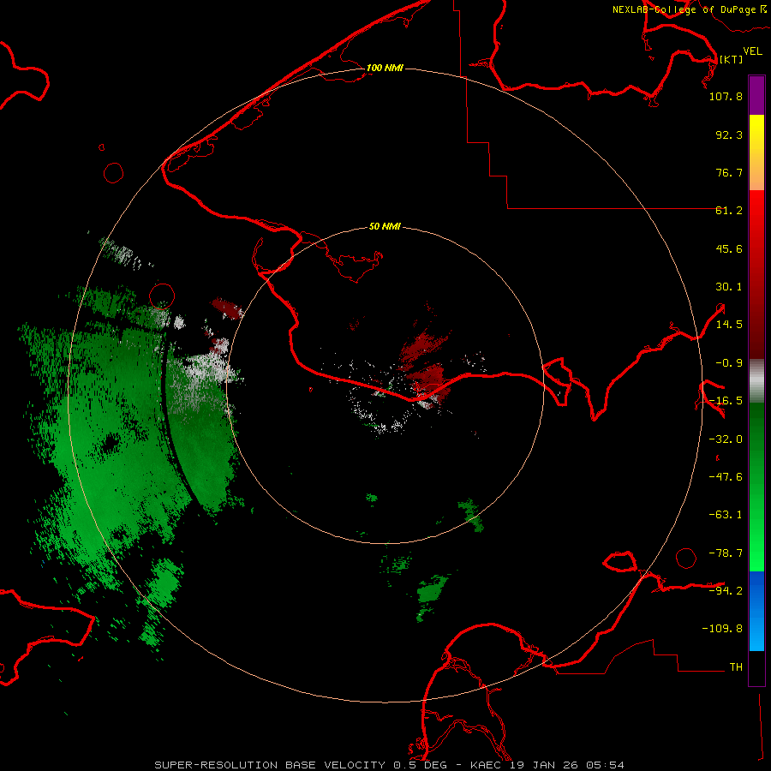Click the TH threshold label

click(x=736, y=667)
